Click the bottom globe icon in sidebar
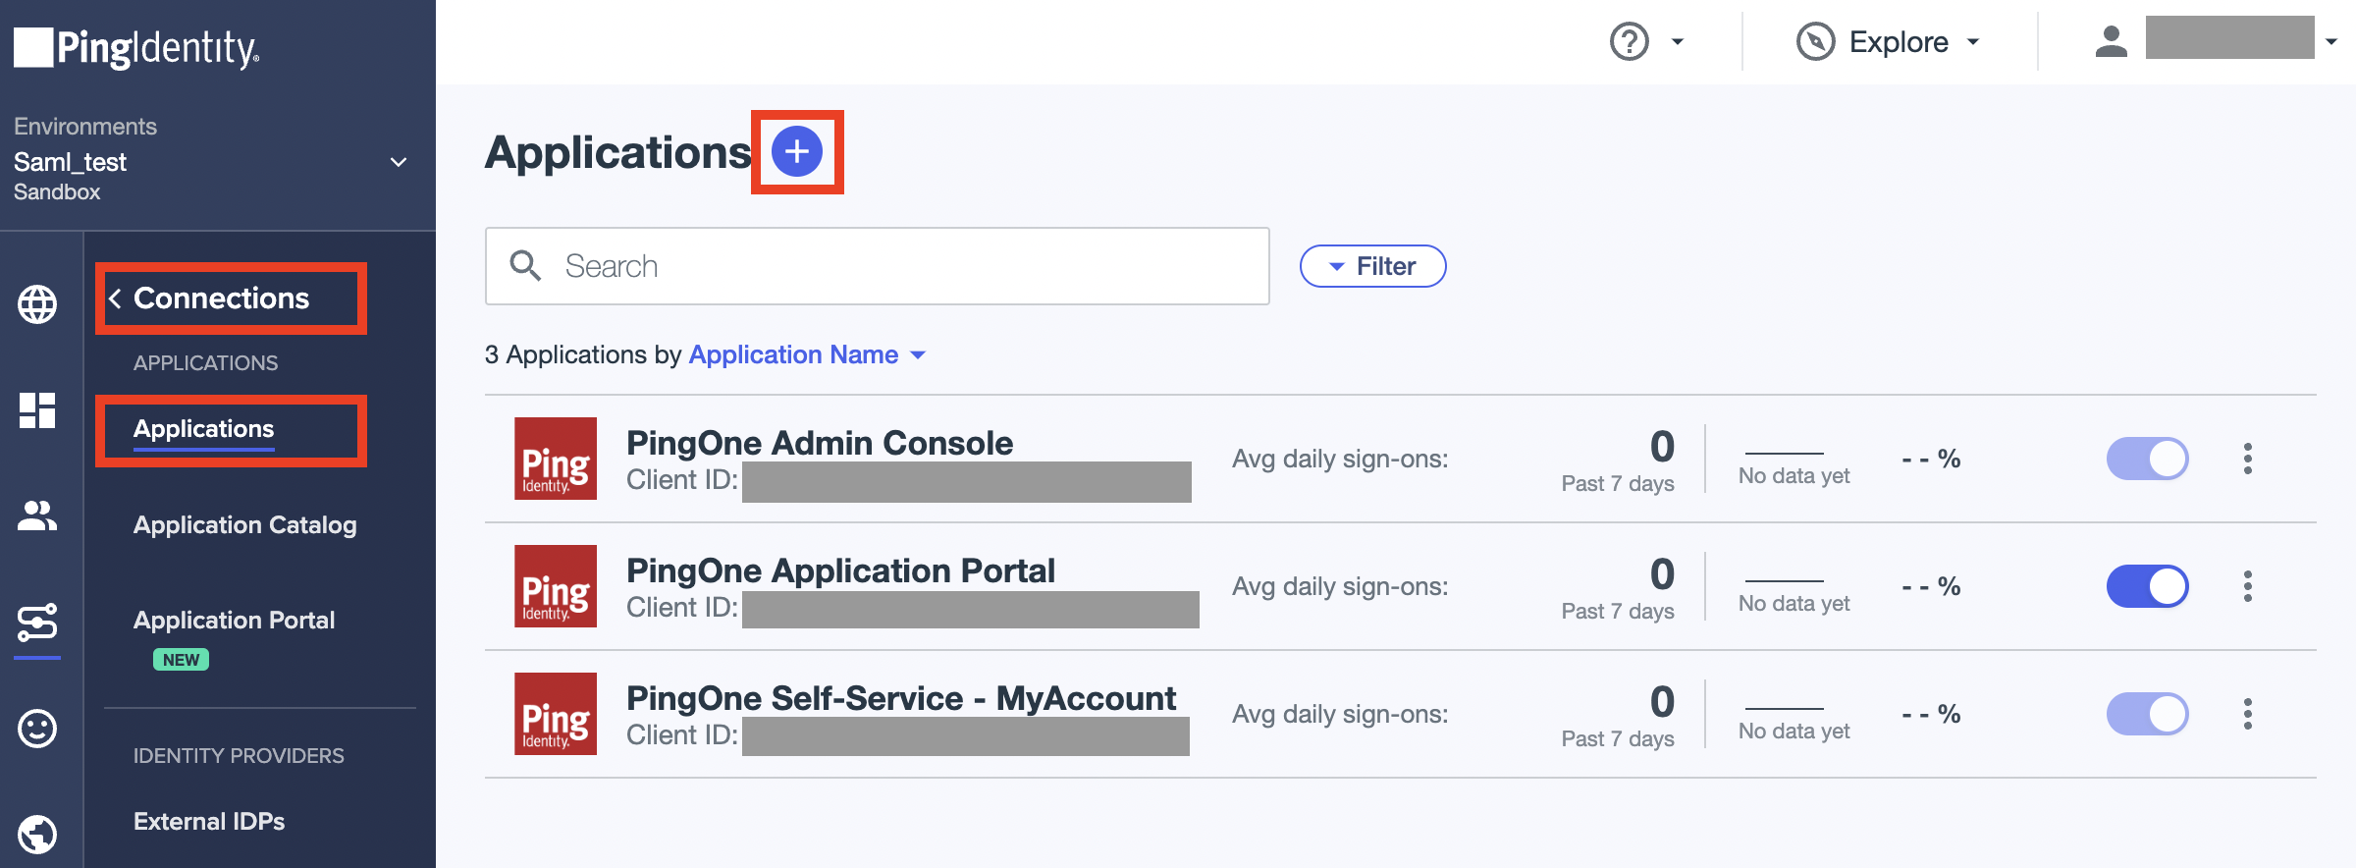This screenshot has width=2356, height=868. [37, 835]
